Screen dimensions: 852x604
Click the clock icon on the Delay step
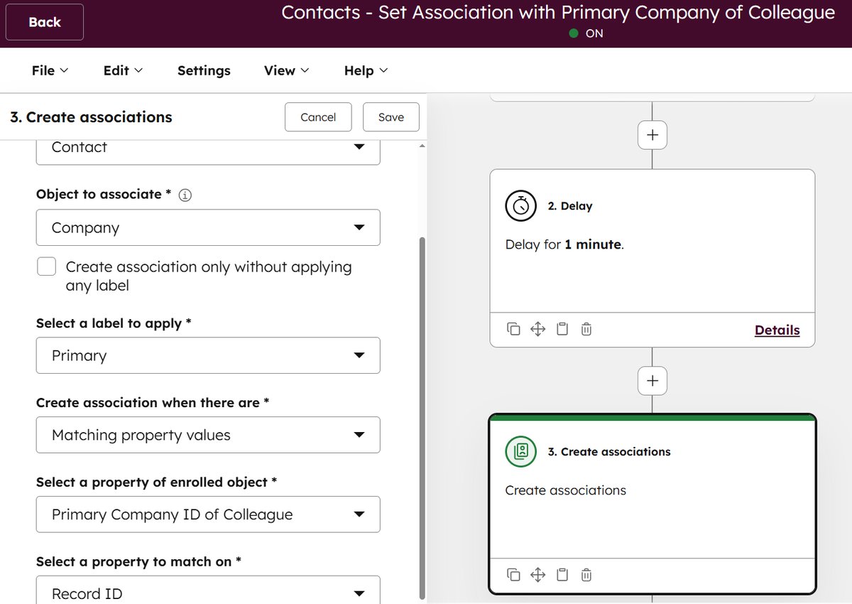pos(521,206)
